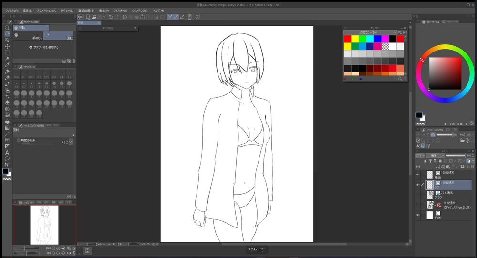This screenshot has width=477, height=258.
Task: Click the smartphone connect icon
Action: pos(190,17)
